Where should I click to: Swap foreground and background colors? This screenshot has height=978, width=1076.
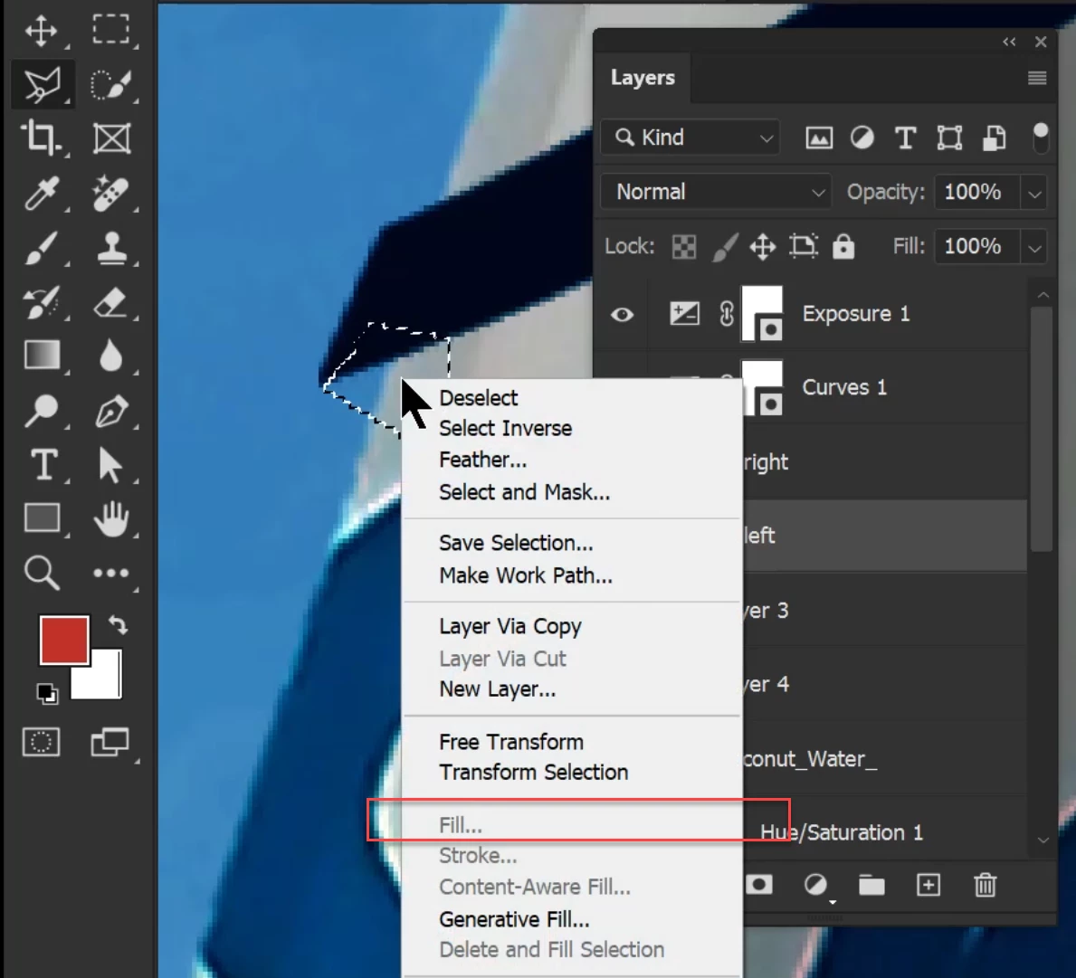click(x=118, y=625)
